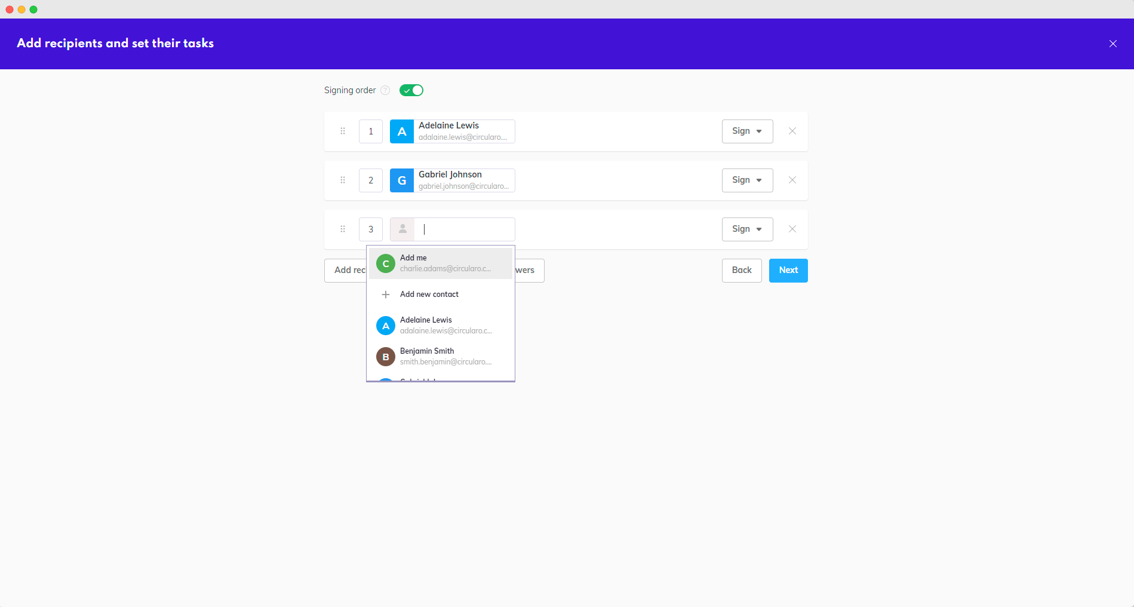Pick Adelaine Lewis in the suggestions dropdown
The height and width of the screenshot is (607, 1134).
coord(441,325)
